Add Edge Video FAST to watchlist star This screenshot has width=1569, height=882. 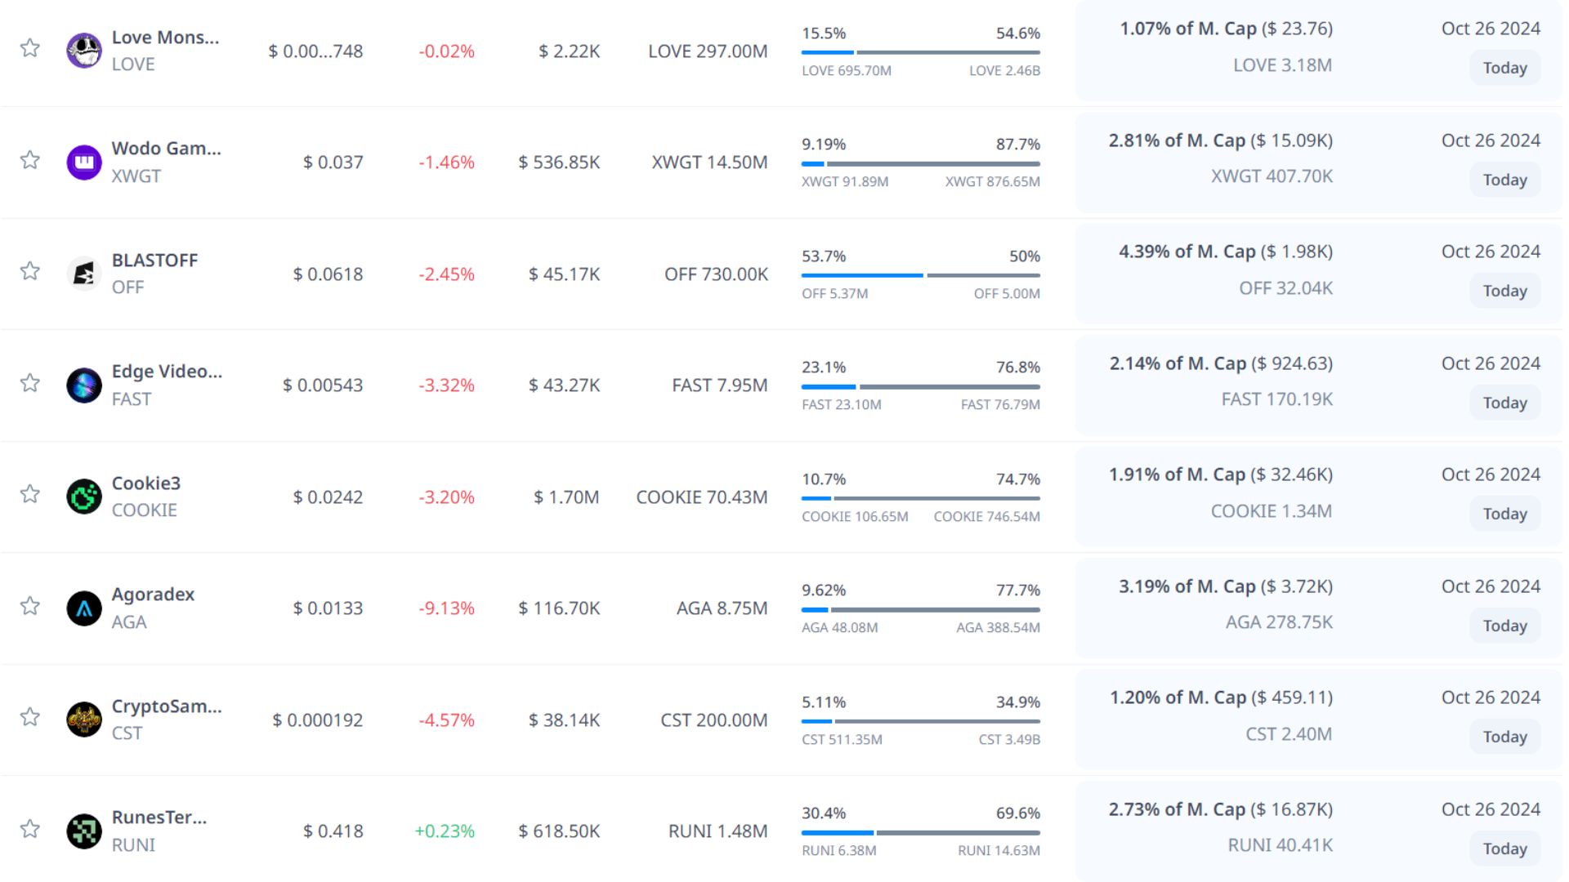pyautogui.click(x=30, y=383)
